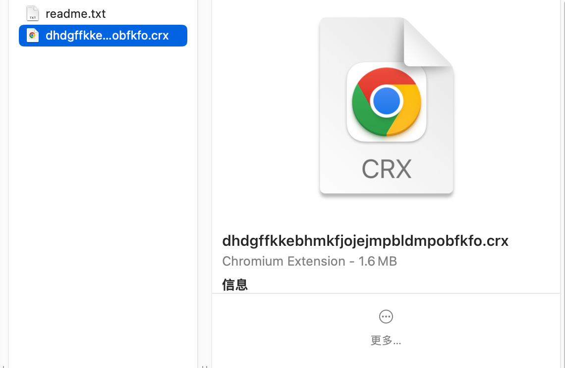
Task: Click the large CRX document thumbnail's bottom edge
Action: coord(386,192)
